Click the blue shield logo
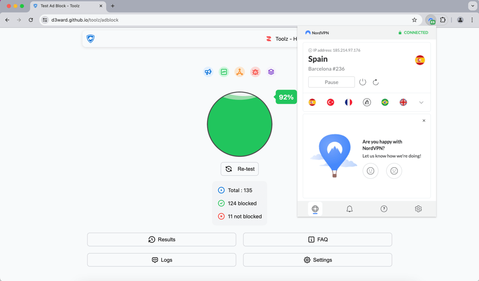The width and height of the screenshot is (479, 281). pos(90,39)
